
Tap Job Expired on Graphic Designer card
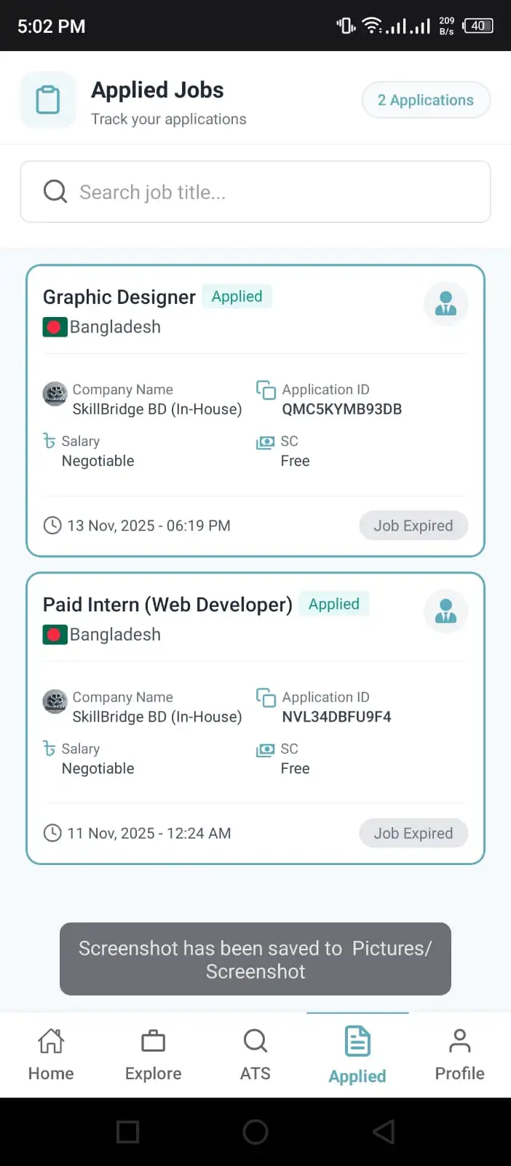tap(413, 525)
